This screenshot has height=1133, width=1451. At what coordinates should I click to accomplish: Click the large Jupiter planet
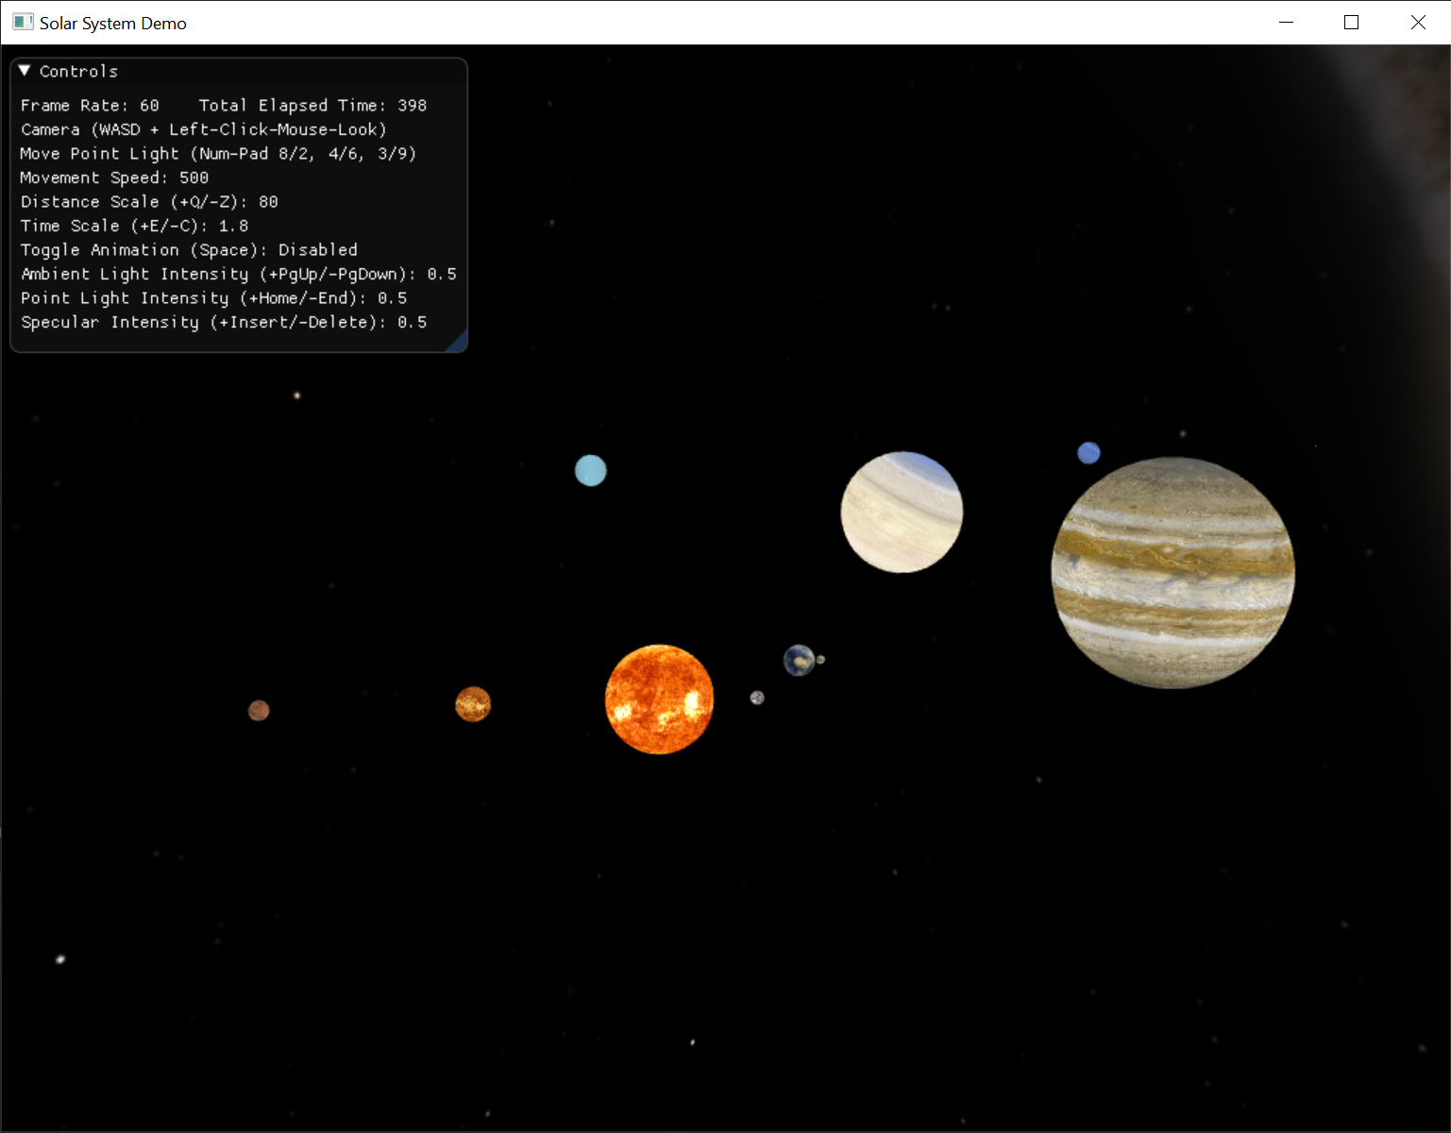[x=1173, y=573]
